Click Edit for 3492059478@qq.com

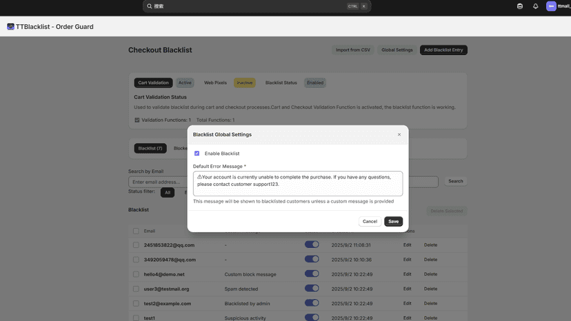[407, 260]
